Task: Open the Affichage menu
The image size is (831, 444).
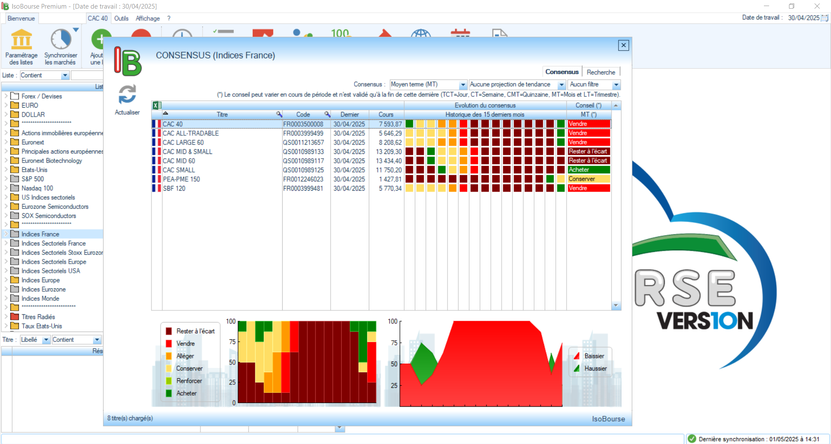Action: click(x=148, y=18)
